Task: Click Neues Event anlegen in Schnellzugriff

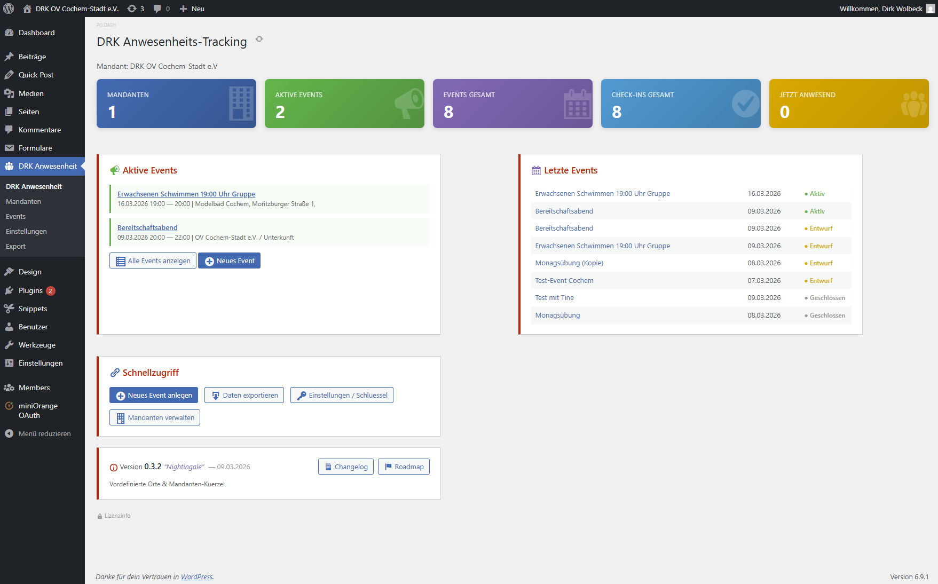Action: click(154, 395)
